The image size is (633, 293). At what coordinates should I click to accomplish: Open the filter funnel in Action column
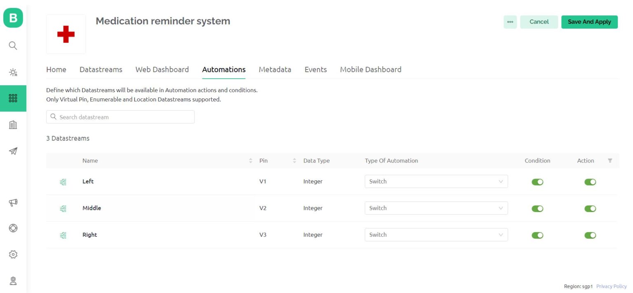pyautogui.click(x=610, y=160)
